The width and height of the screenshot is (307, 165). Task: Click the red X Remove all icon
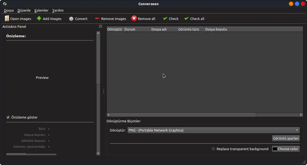click(134, 18)
